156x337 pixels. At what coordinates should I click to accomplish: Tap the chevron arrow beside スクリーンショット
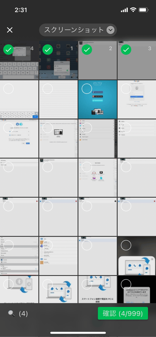111,30
